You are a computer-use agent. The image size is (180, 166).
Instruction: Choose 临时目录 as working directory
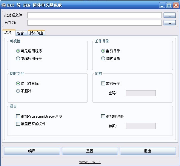point(111,59)
